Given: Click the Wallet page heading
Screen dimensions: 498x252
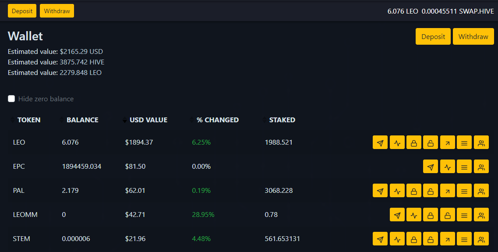Looking at the screenshot, I should 25,36.
